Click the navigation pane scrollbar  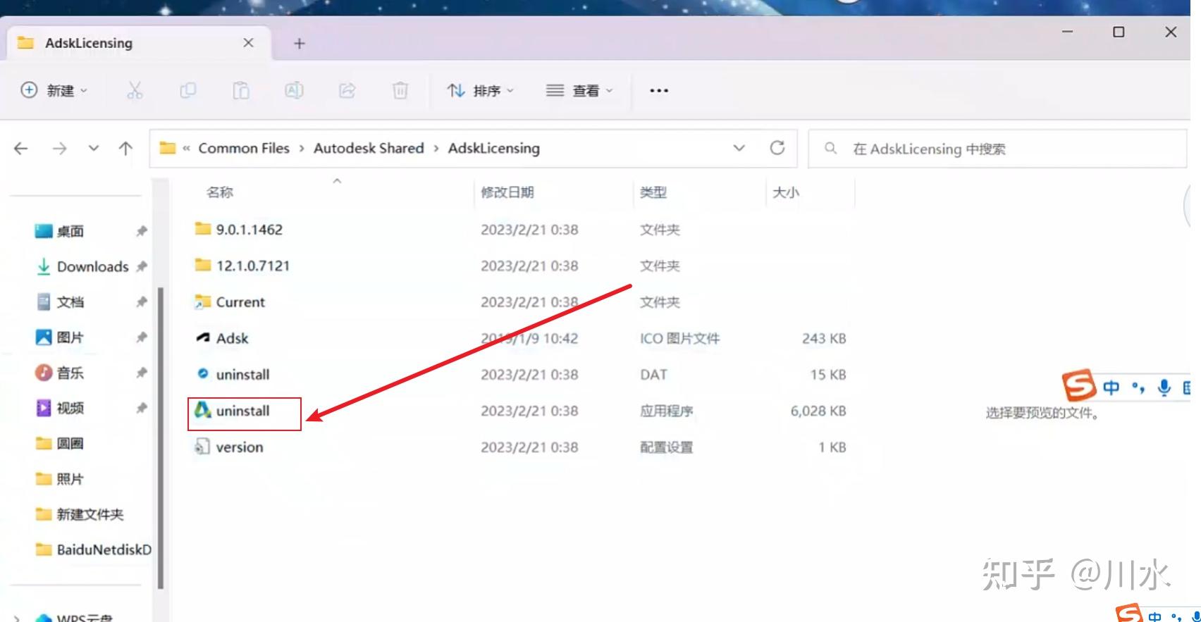tap(161, 437)
